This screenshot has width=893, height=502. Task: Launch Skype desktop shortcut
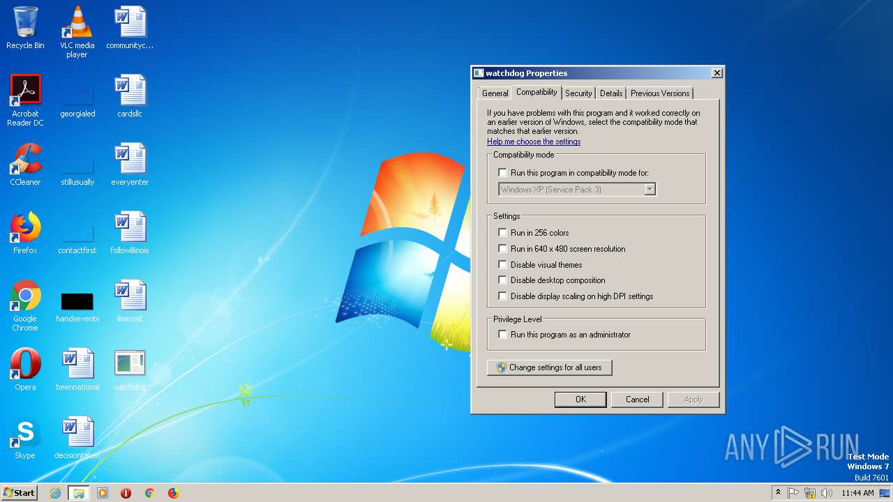tap(25, 438)
